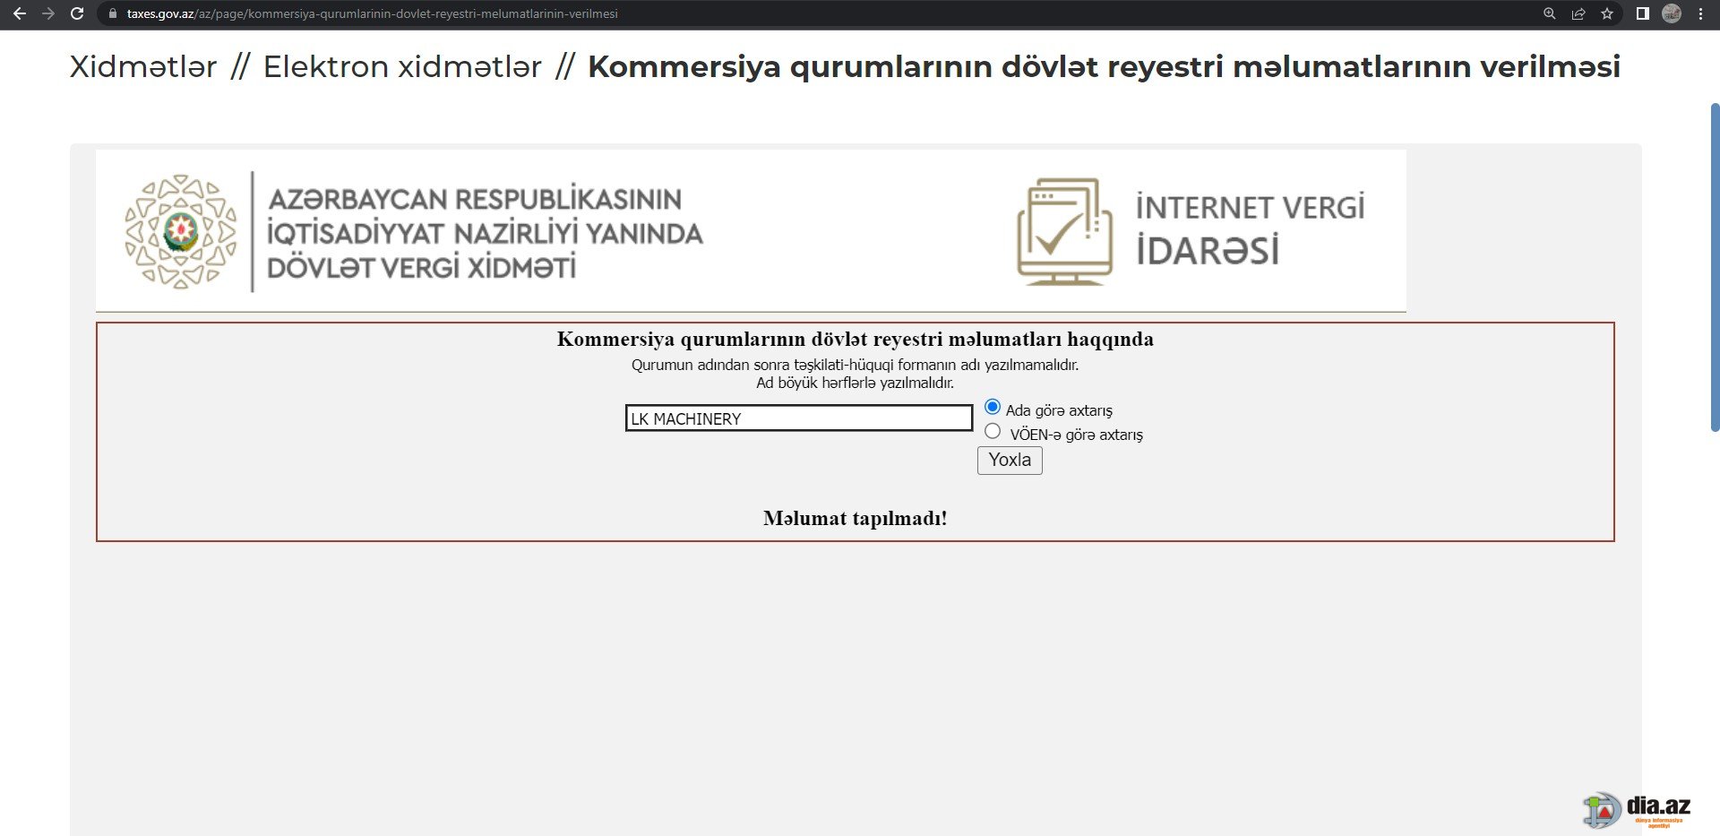Viewport: 1720px width, 836px height.
Task: Open the Xidmətlər breadcrumb link
Action: point(143,66)
